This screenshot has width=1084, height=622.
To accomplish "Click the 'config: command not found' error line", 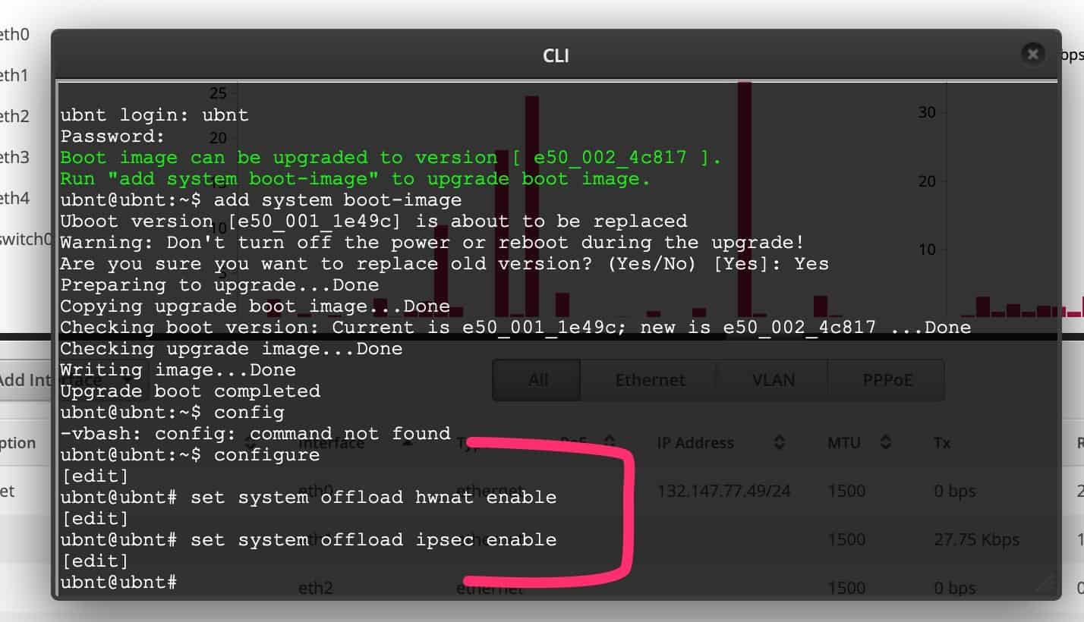I will coord(255,434).
